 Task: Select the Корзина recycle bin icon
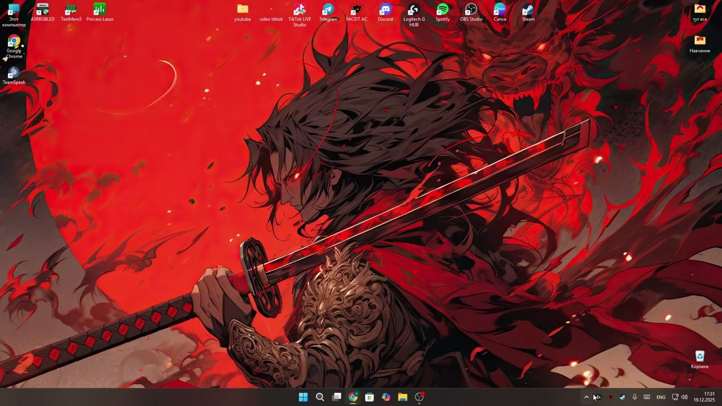[700, 360]
